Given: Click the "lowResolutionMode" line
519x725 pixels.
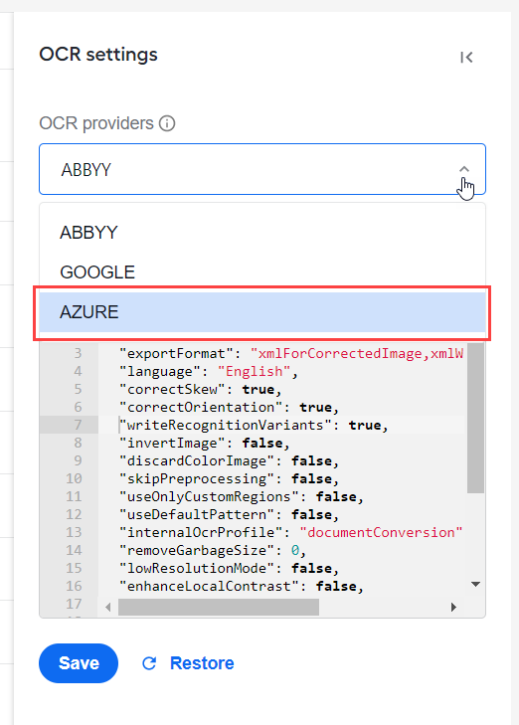Looking at the screenshot, I should pyautogui.click(x=229, y=569).
